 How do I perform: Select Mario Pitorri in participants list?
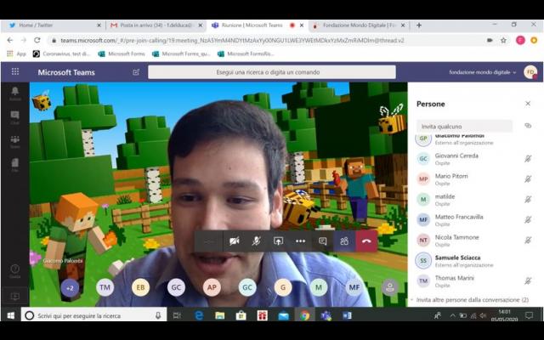coord(474,179)
